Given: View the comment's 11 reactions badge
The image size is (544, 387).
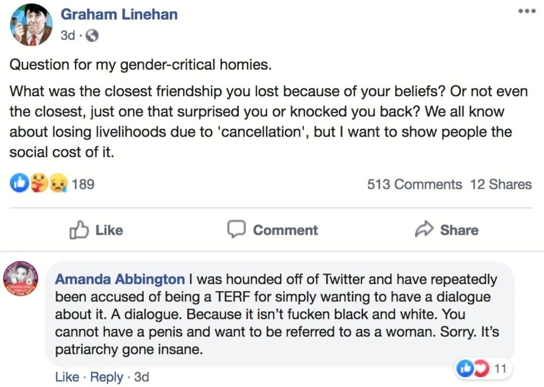Looking at the screenshot, I should point(484,369).
